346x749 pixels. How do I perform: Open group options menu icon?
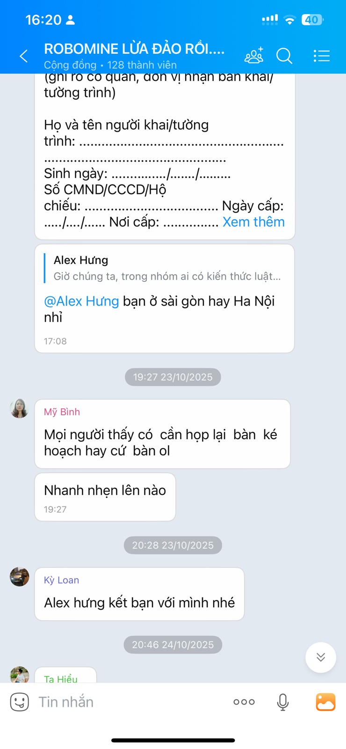click(321, 56)
